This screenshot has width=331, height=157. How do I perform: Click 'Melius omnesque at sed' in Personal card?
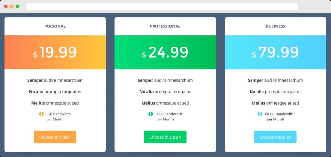55,103
